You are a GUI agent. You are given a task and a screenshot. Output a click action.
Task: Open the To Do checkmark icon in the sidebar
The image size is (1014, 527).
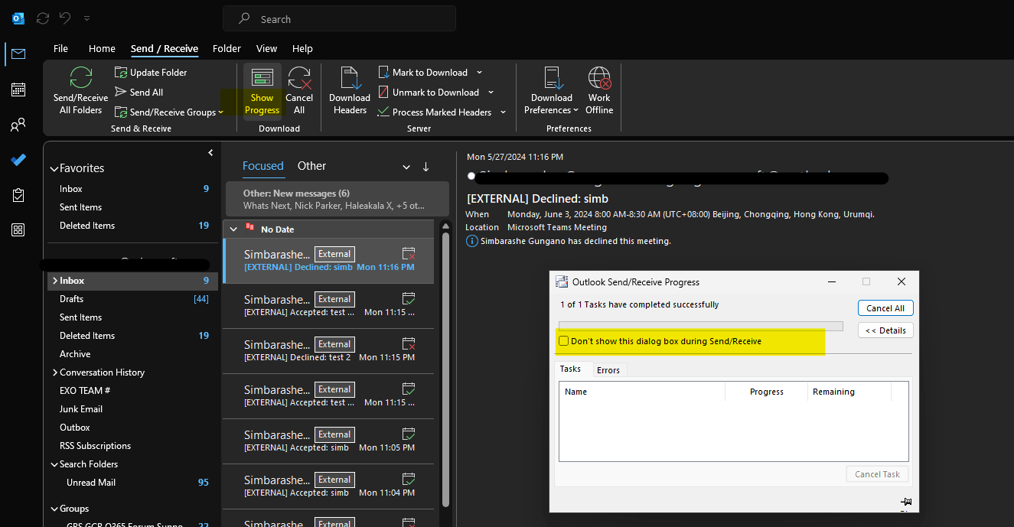click(18, 160)
